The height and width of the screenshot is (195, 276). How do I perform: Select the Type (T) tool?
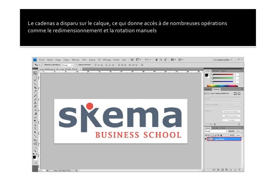point(35,128)
